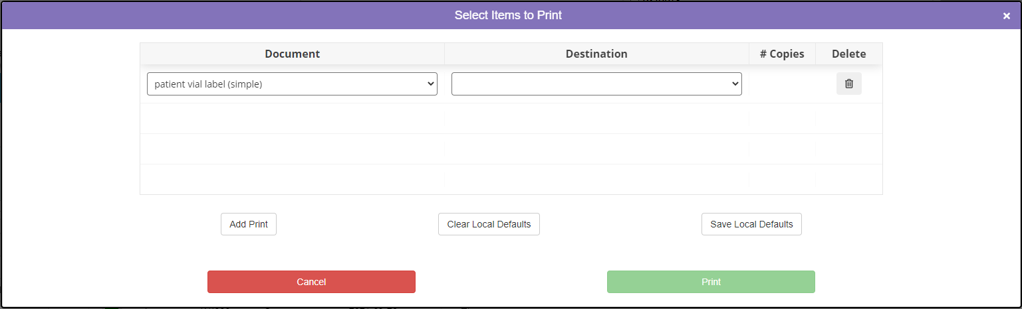Cancel the print dialog with the red button

click(311, 282)
